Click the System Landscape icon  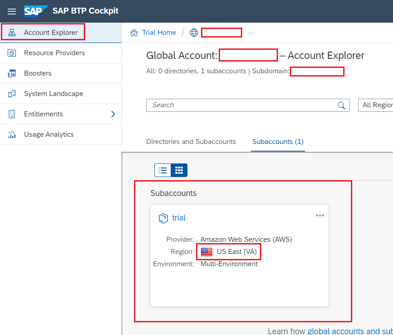click(x=12, y=93)
